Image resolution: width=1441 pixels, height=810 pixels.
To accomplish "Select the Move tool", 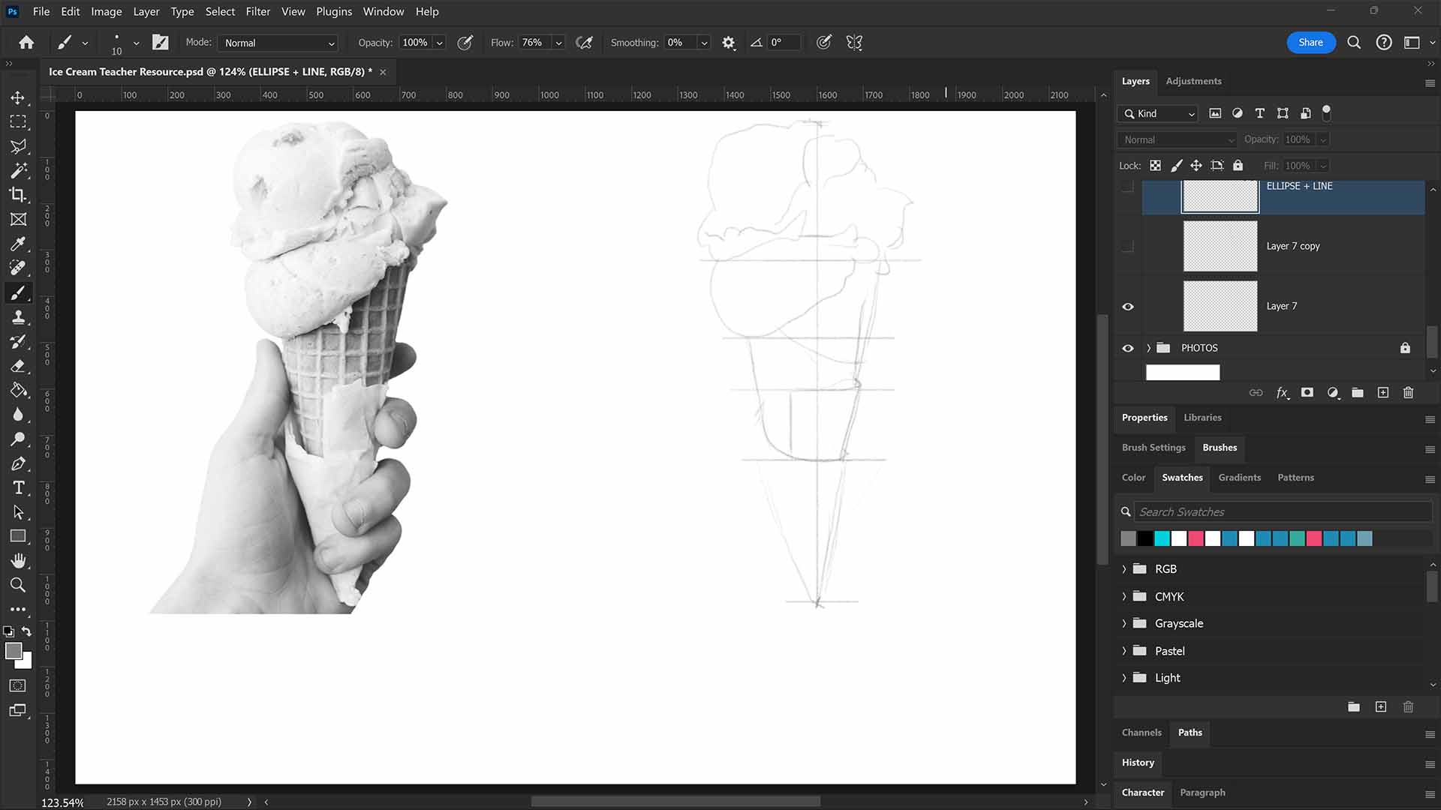I will pos(18,97).
